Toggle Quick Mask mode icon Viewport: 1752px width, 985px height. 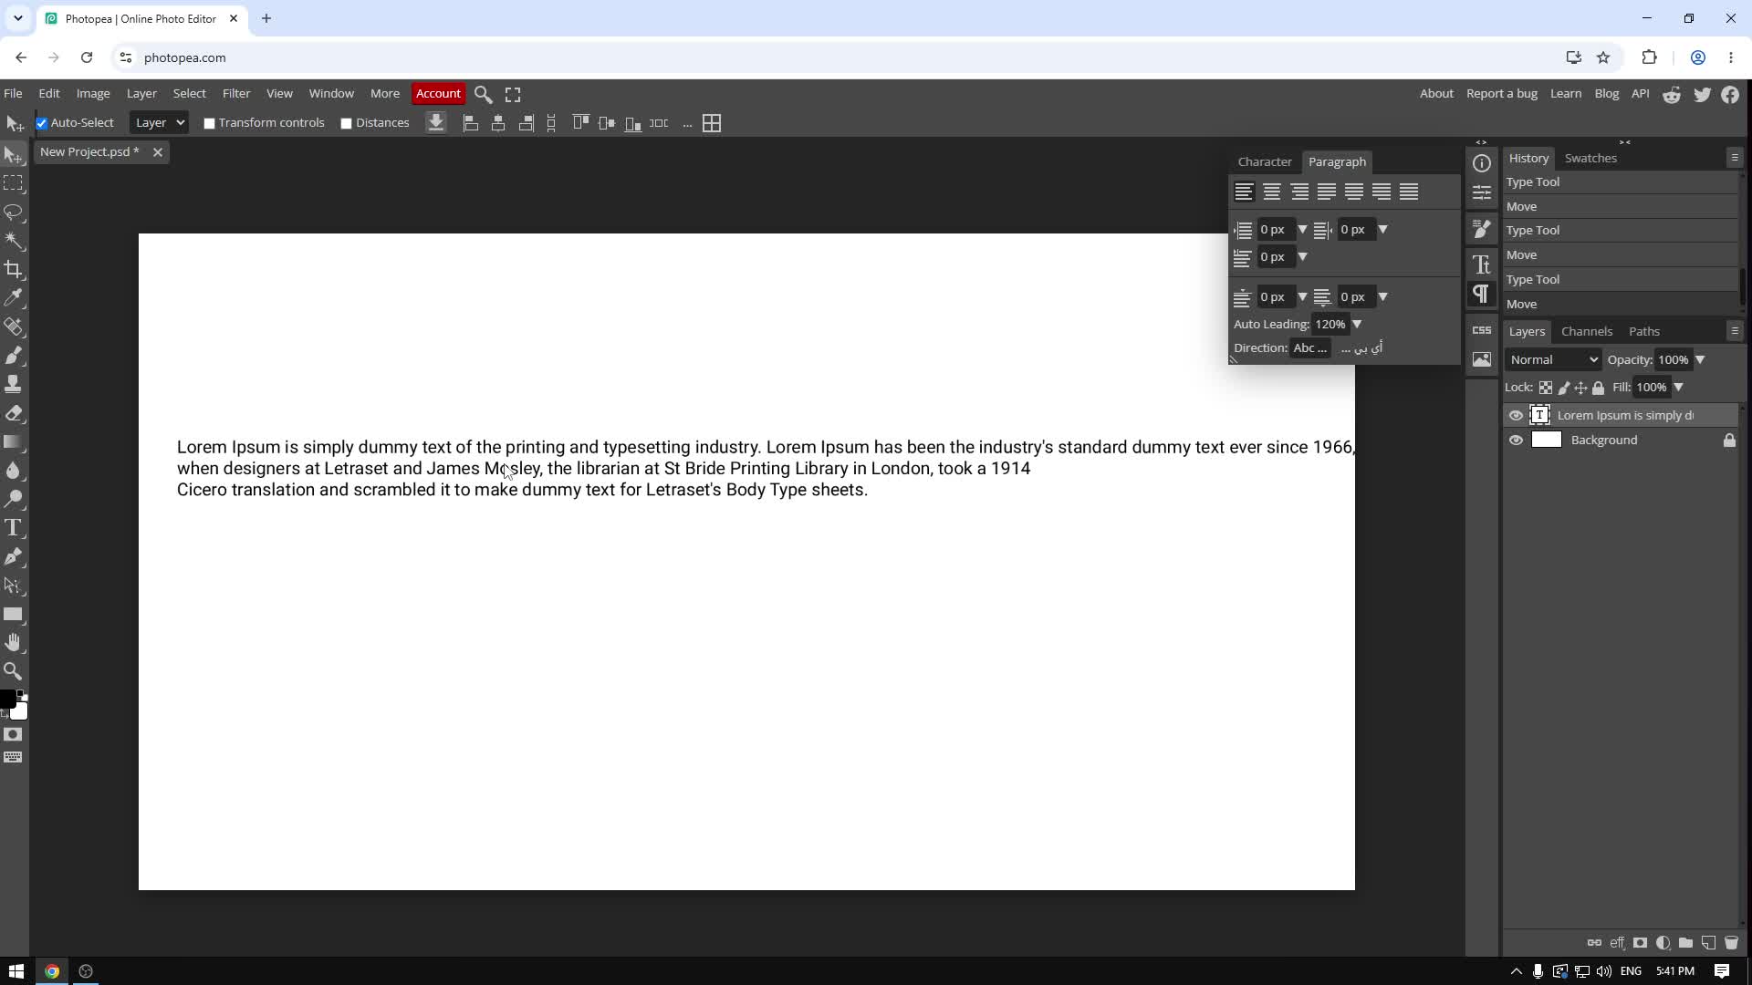coord(13,735)
